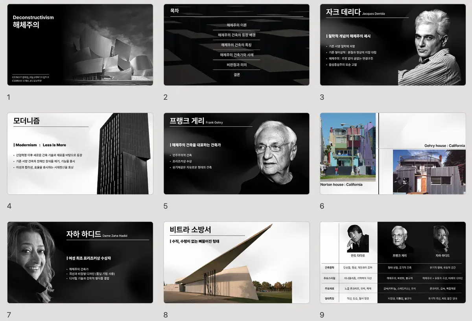The height and width of the screenshot is (321, 472).
Task: Open the 자크 데리다 Jacques Derrida slide
Action: click(x=393, y=45)
